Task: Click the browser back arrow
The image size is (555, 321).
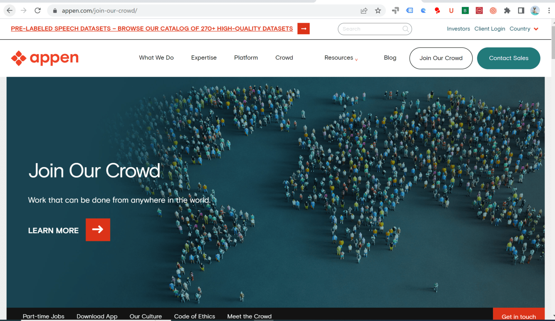Action: point(10,10)
